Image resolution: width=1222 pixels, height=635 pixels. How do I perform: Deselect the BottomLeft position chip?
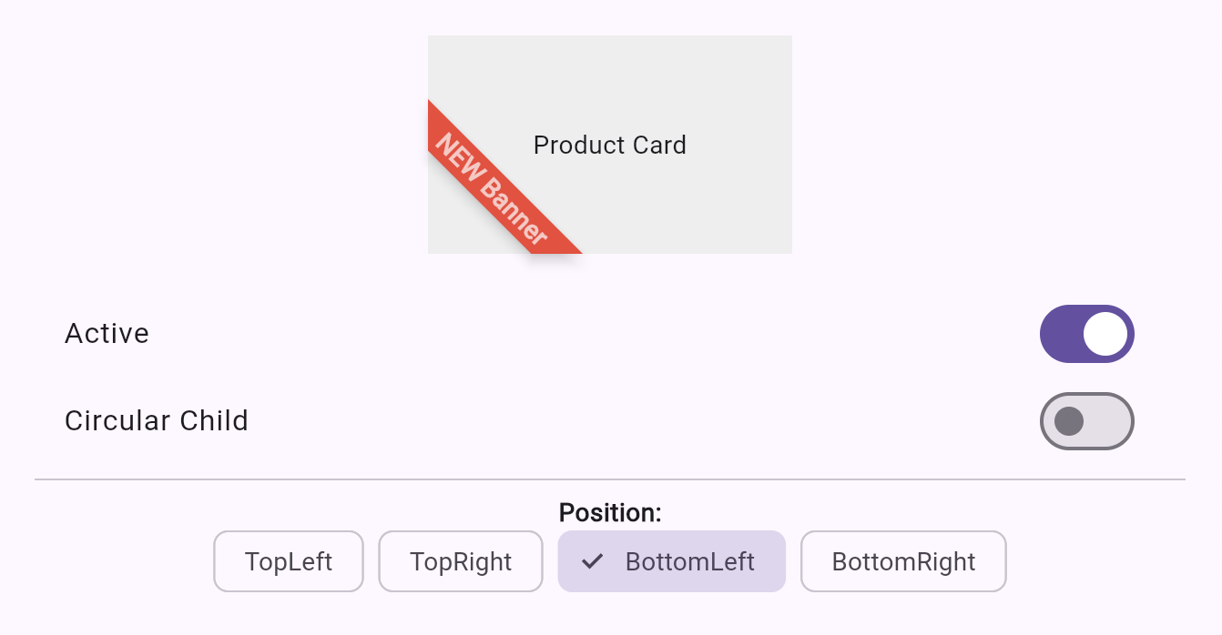click(x=672, y=561)
